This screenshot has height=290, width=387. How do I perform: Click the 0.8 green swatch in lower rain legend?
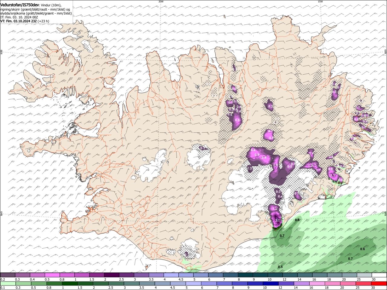point(54,284)
